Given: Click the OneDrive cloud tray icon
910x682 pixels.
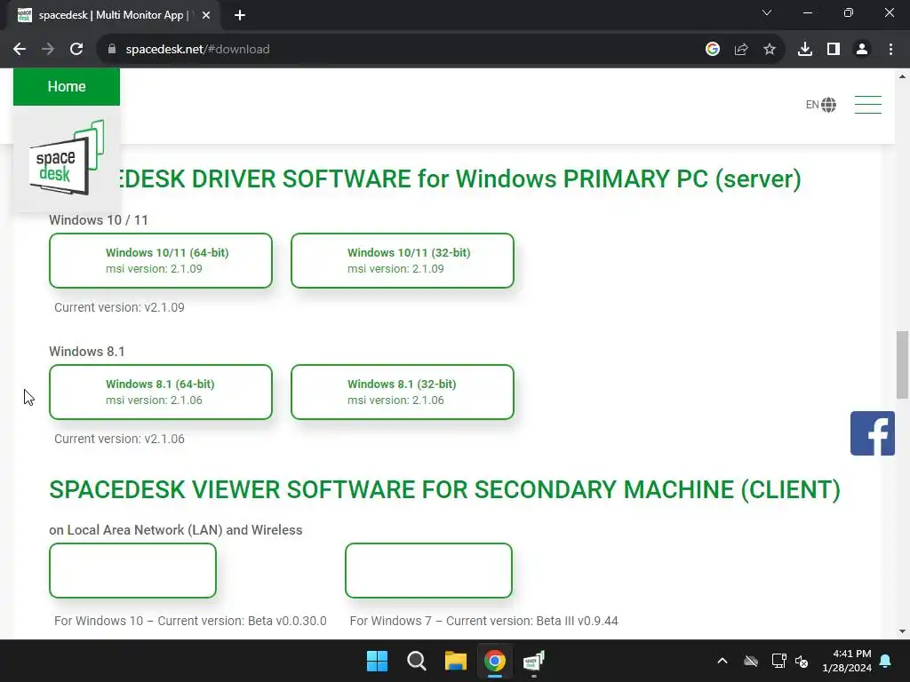Looking at the screenshot, I should click(x=751, y=661).
